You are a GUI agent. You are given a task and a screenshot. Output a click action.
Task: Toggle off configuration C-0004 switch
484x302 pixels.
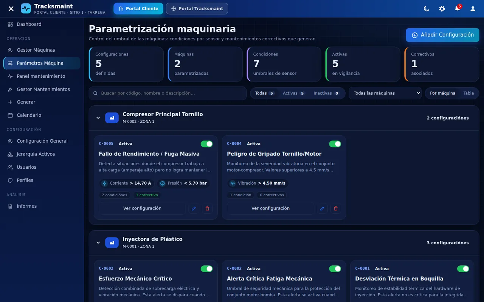pos(335,144)
